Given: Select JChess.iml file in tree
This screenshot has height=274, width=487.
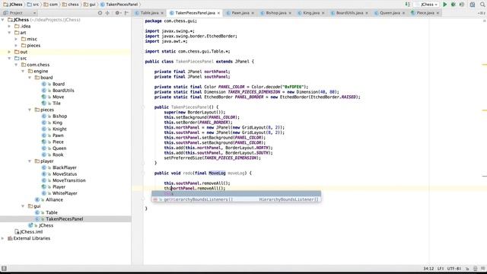Looking at the screenshot, I should point(31,231).
